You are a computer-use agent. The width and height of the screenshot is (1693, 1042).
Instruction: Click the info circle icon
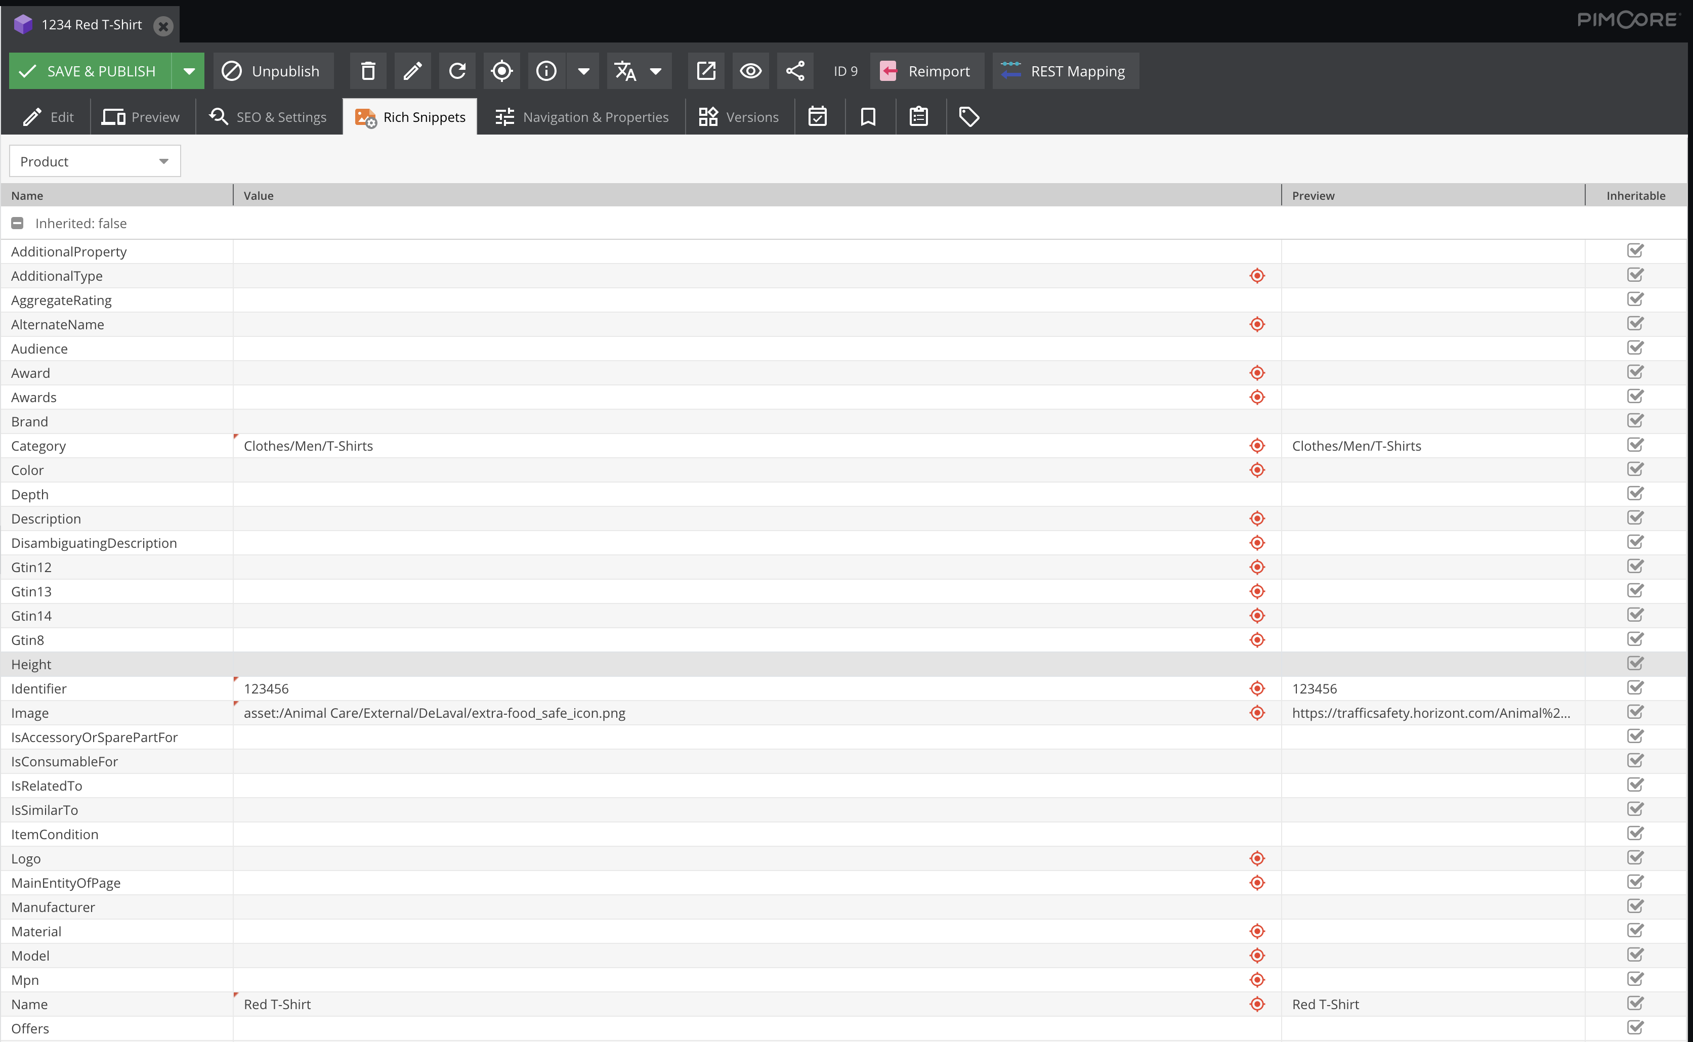click(x=546, y=71)
